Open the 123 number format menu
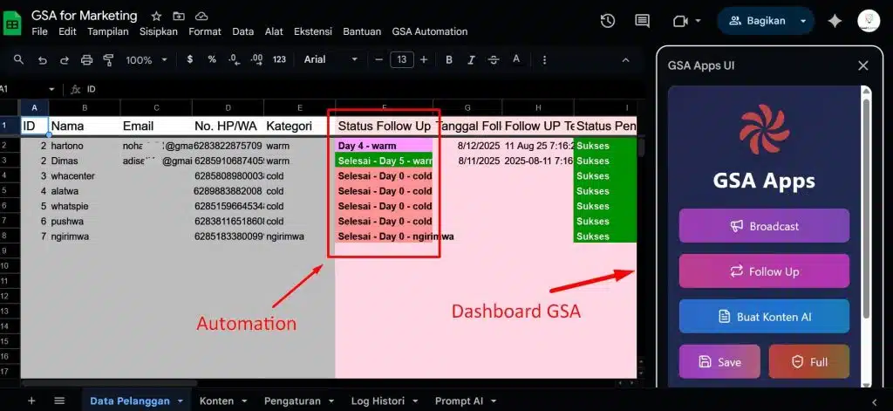893x411 pixels. (279, 59)
